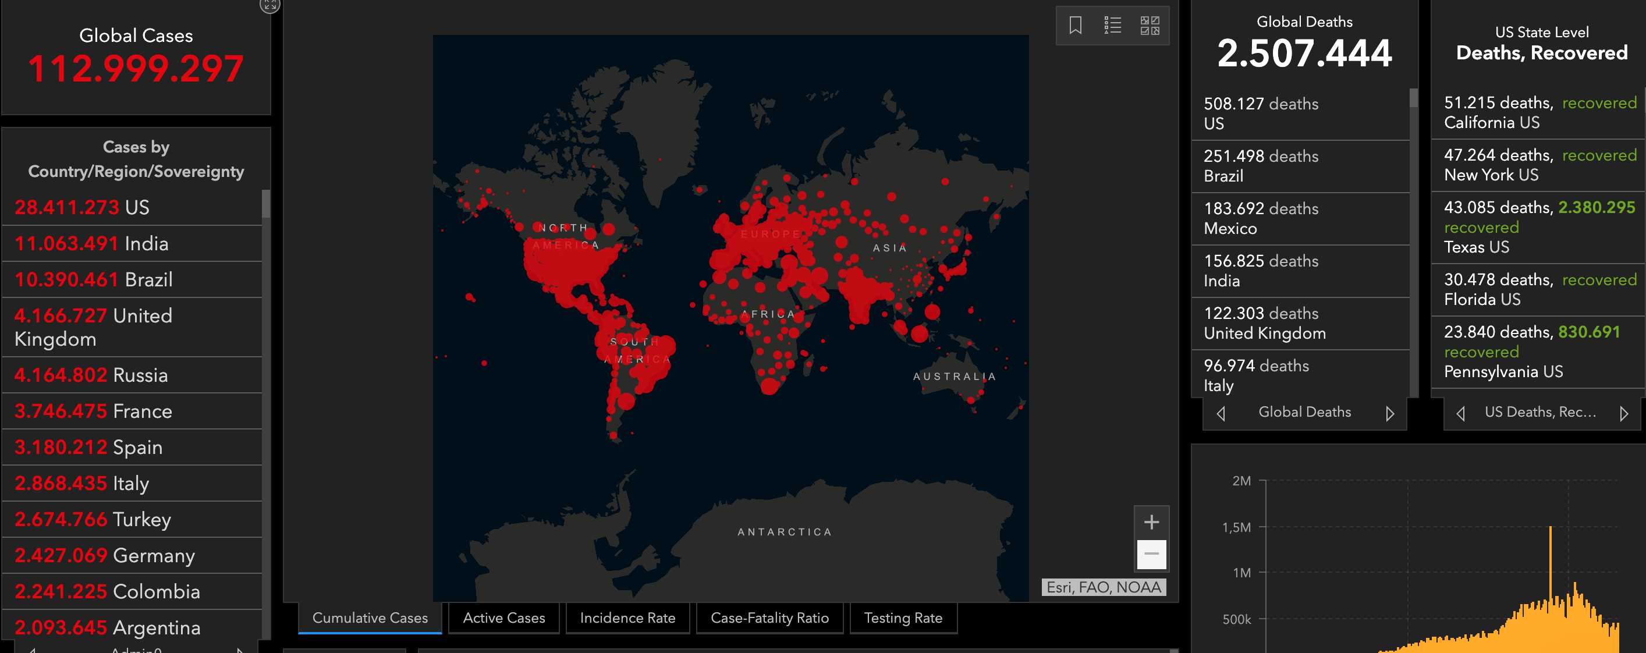Expand the Global Cases panel to fullscreen
The image size is (1646, 653).
click(x=269, y=5)
